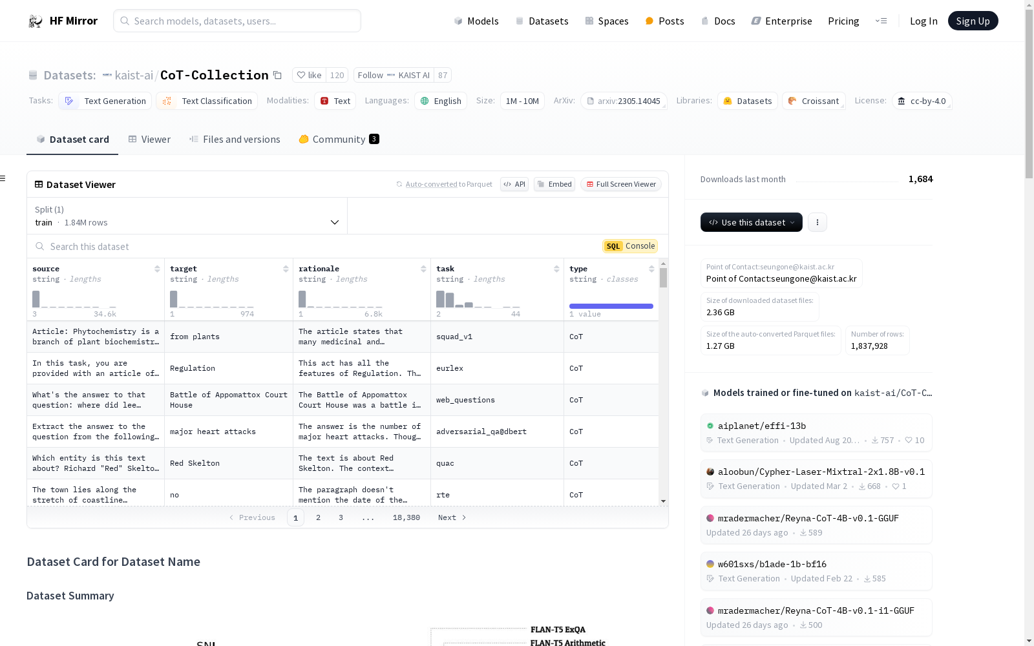This screenshot has width=1034, height=646.
Task: Open Full Screen Viewer
Action: point(621,184)
